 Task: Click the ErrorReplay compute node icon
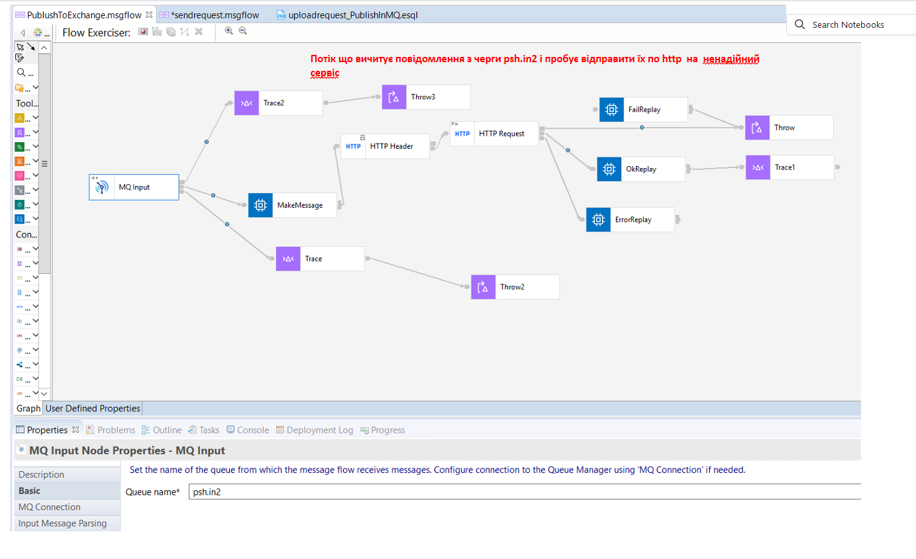(x=598, y=220)
